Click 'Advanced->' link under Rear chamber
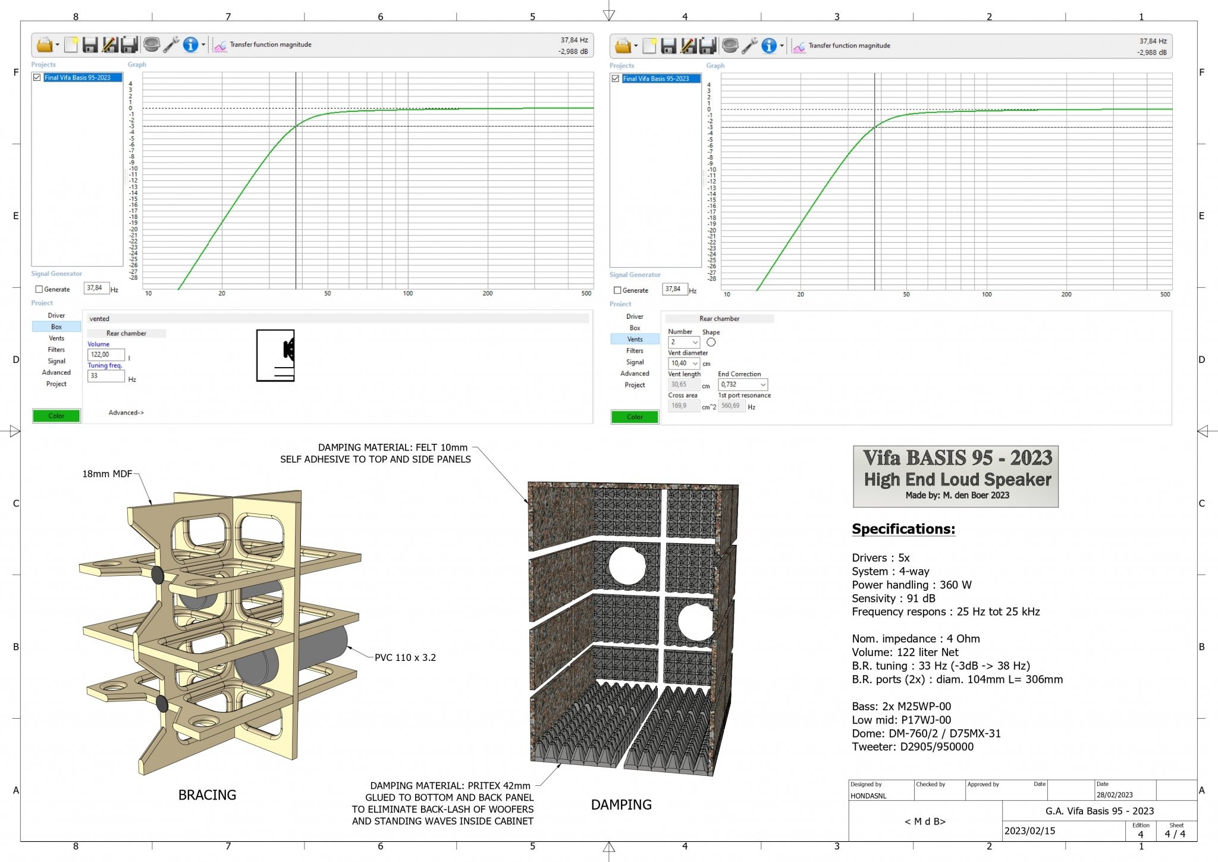The height and width of the screenshot is (862, 1218). coord(126,412)
